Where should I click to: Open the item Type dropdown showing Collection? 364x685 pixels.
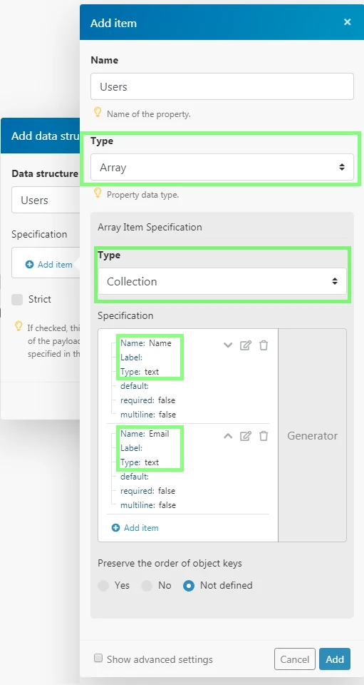coord(222,281)
